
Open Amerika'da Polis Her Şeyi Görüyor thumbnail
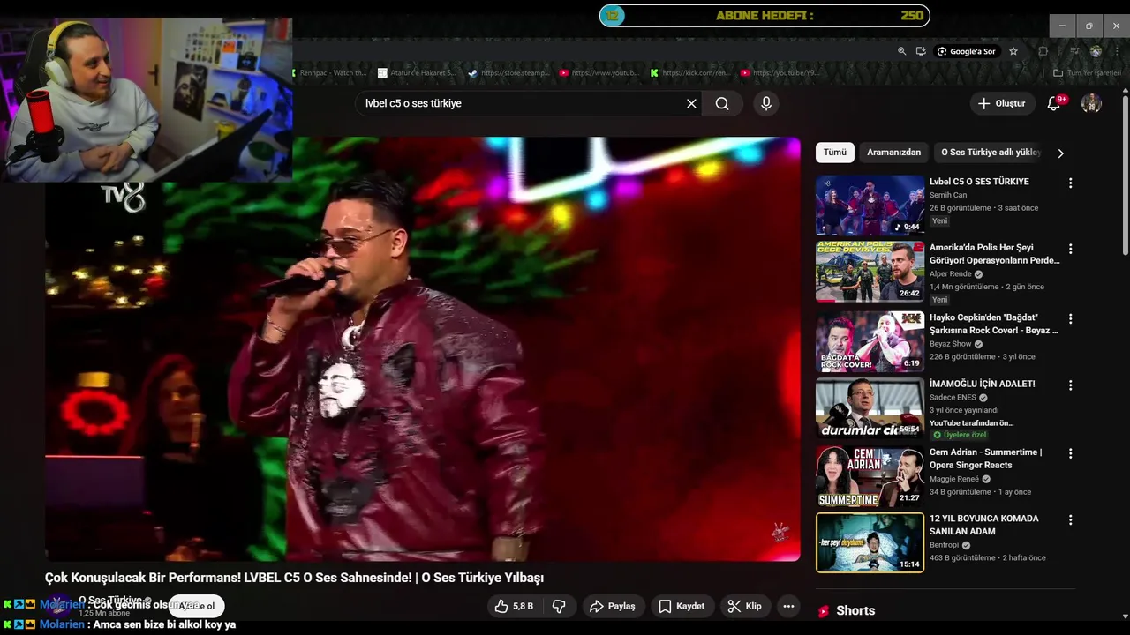coord(870,272)
